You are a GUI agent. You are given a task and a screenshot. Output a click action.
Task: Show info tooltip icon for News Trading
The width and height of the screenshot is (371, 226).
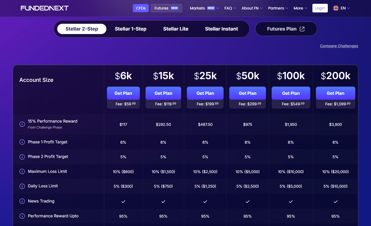pyautogui.click(x=22, y=201)
